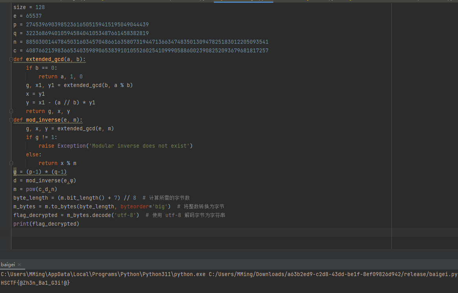
Task: Click the python.exe path in console output
Action: pyautogui.click(x=103, y=274)
